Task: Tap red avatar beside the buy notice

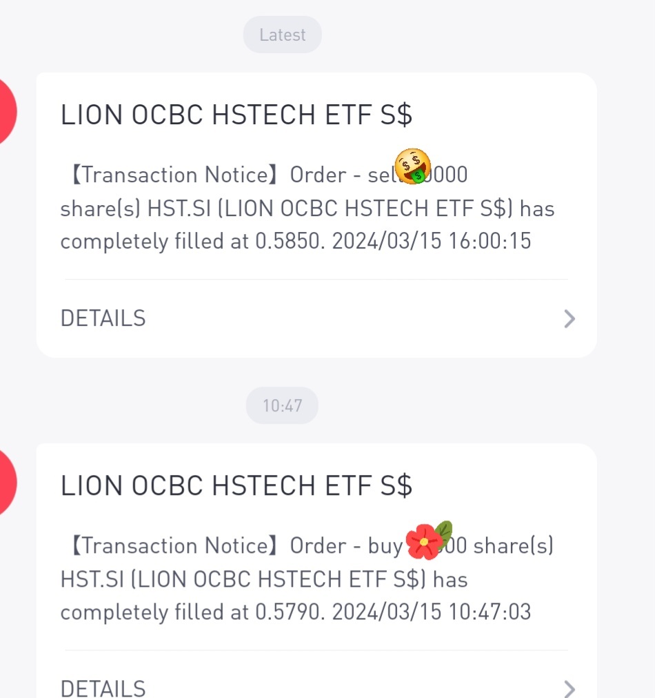Action: (7, 483)
